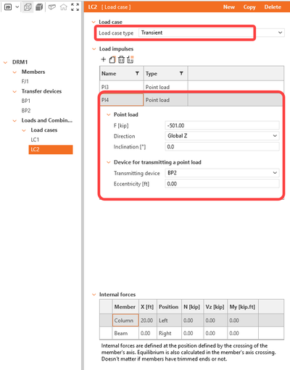Delete selected load impulse with trash icon
Image resolution: width=290 pixels, height=370 pixels.
tap(121, 59)
